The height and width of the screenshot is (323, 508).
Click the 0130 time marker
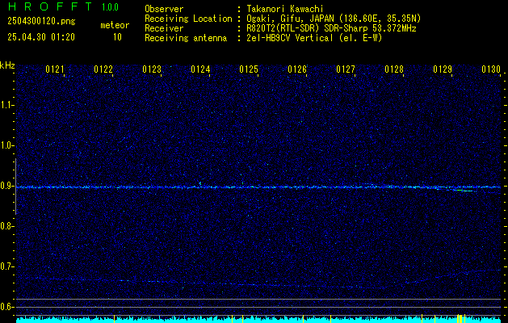click(491, 69)
